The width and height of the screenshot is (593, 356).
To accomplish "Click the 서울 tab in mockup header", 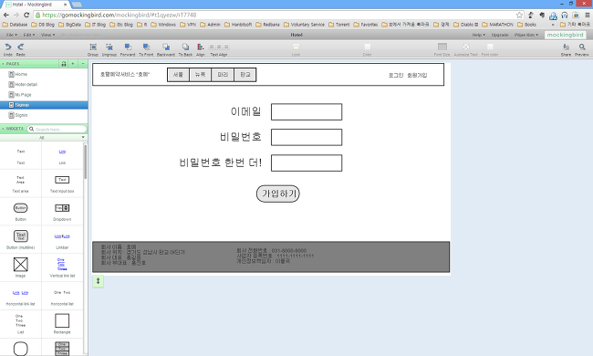I will (178, 75).
